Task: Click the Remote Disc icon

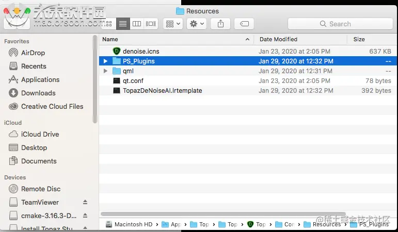Action: pos(13,189)
